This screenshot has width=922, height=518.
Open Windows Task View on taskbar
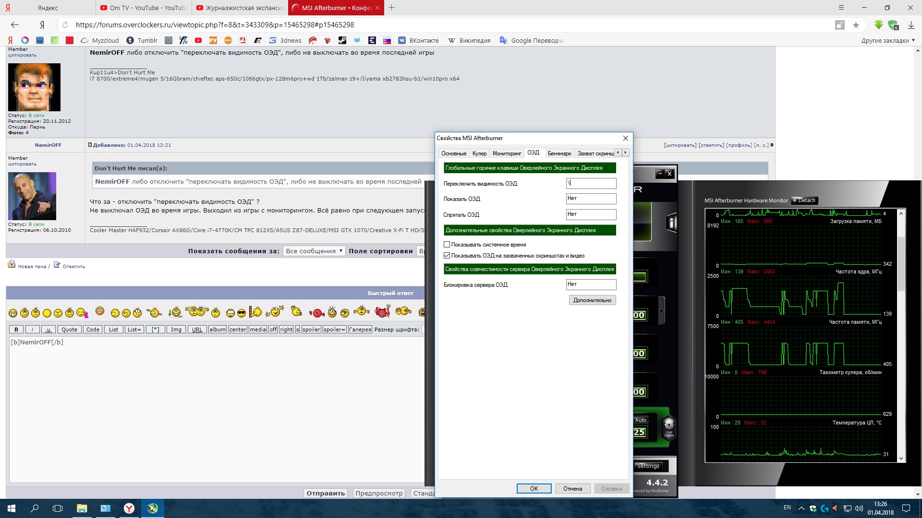click(58, 508)
